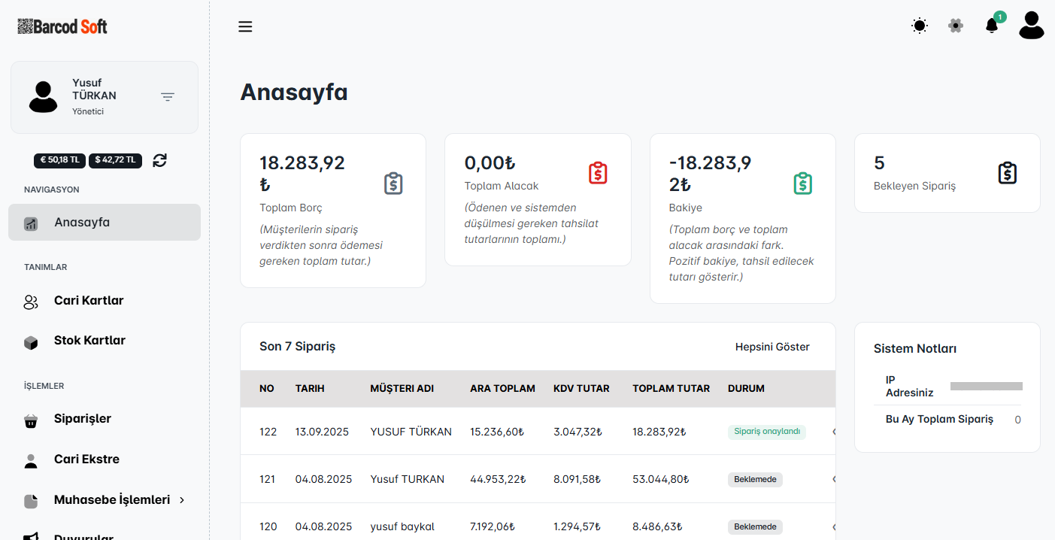
Task: Select the Euro 50,18 TL rate badge
Action: [x=60, y=160]
